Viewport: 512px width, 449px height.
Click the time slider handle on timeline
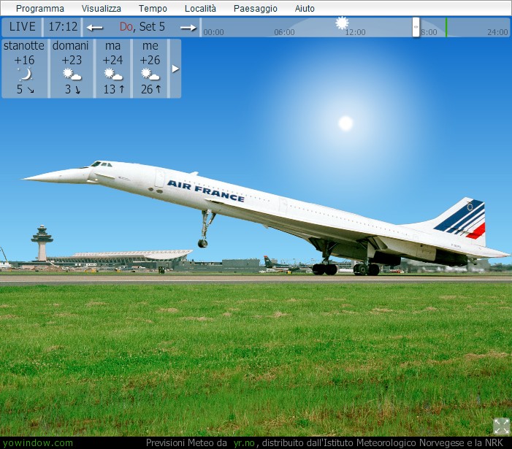(x=416, y=27)
